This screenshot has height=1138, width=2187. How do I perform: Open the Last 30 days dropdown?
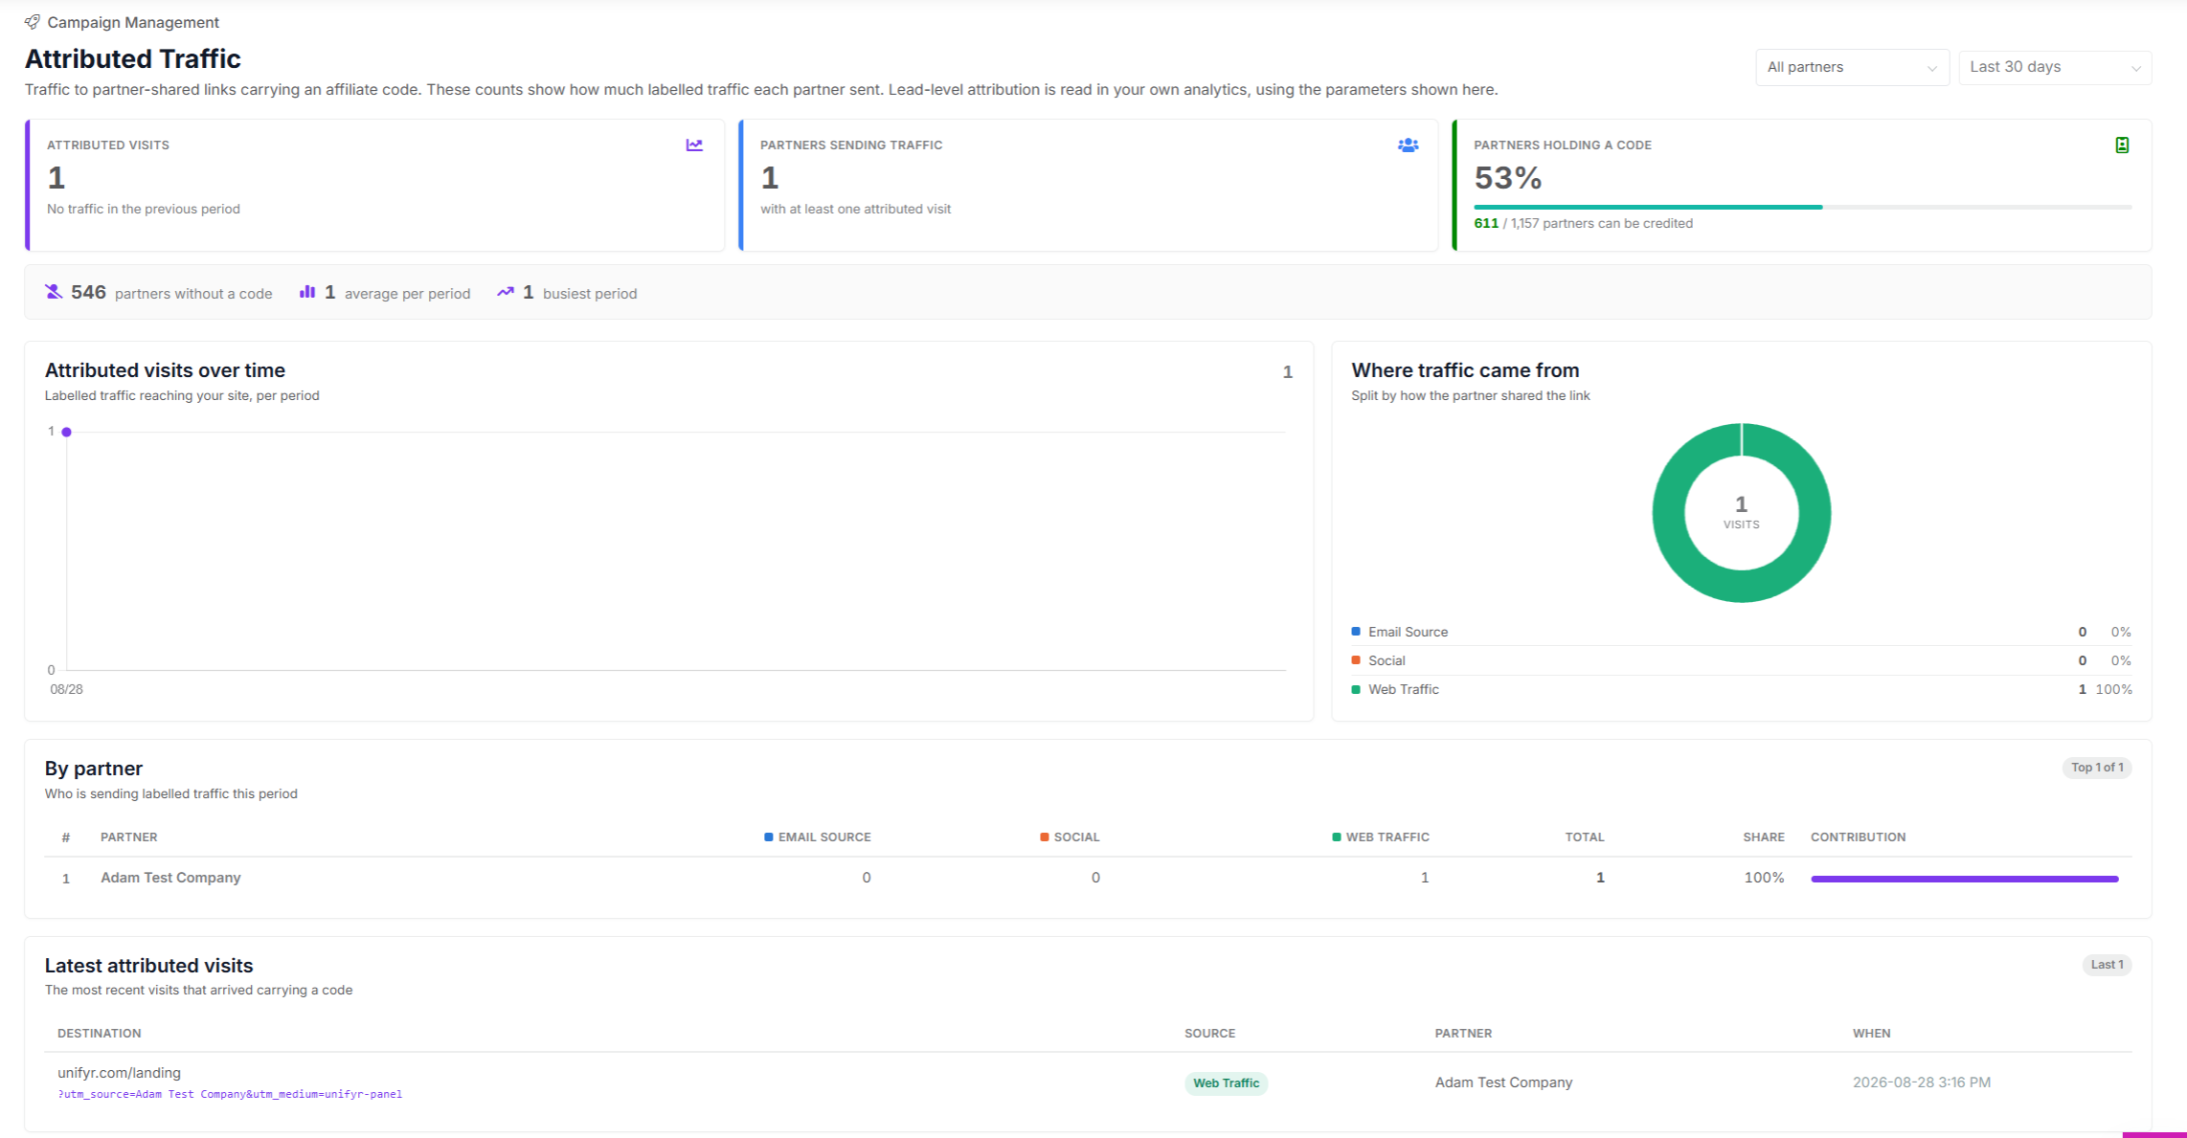pyautogui.click(x=2055, y=67)
